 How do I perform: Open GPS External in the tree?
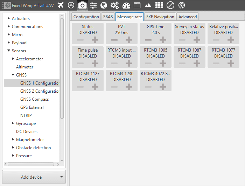[32, 107]
